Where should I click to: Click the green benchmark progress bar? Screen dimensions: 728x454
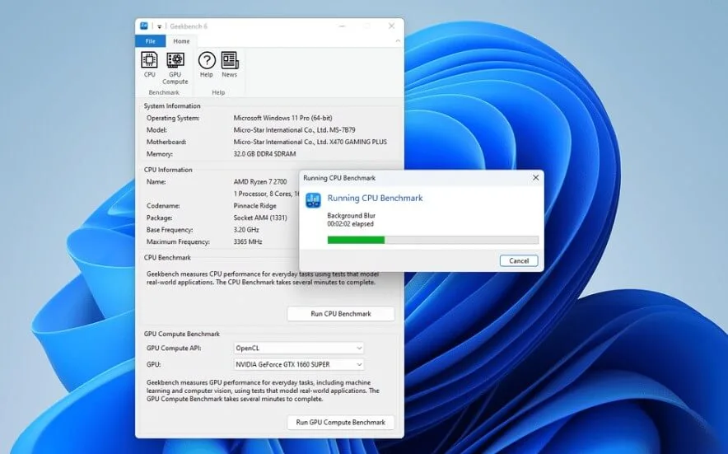[x=432, y=240]
